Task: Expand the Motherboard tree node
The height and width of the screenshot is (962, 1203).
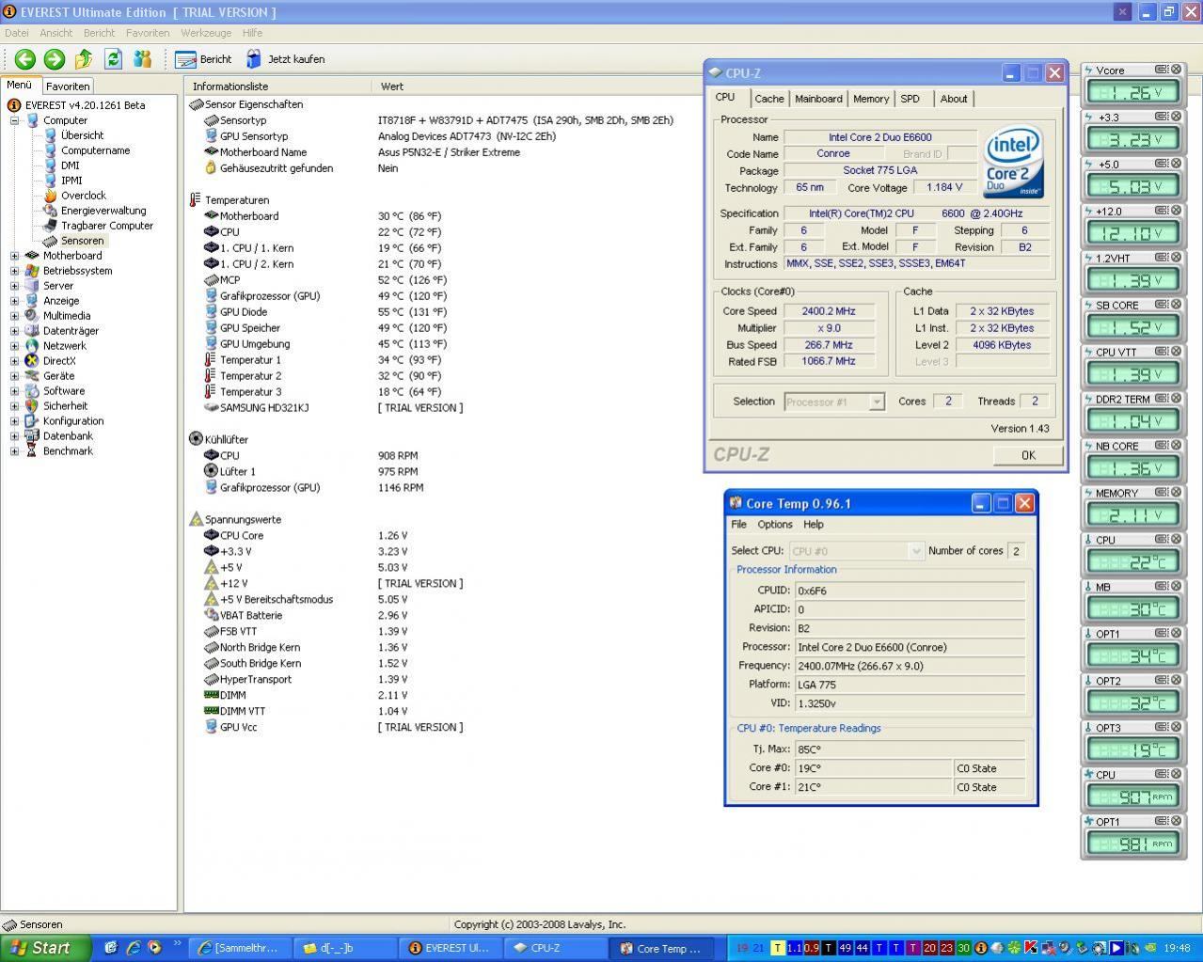Action: (x=14, y=256)
